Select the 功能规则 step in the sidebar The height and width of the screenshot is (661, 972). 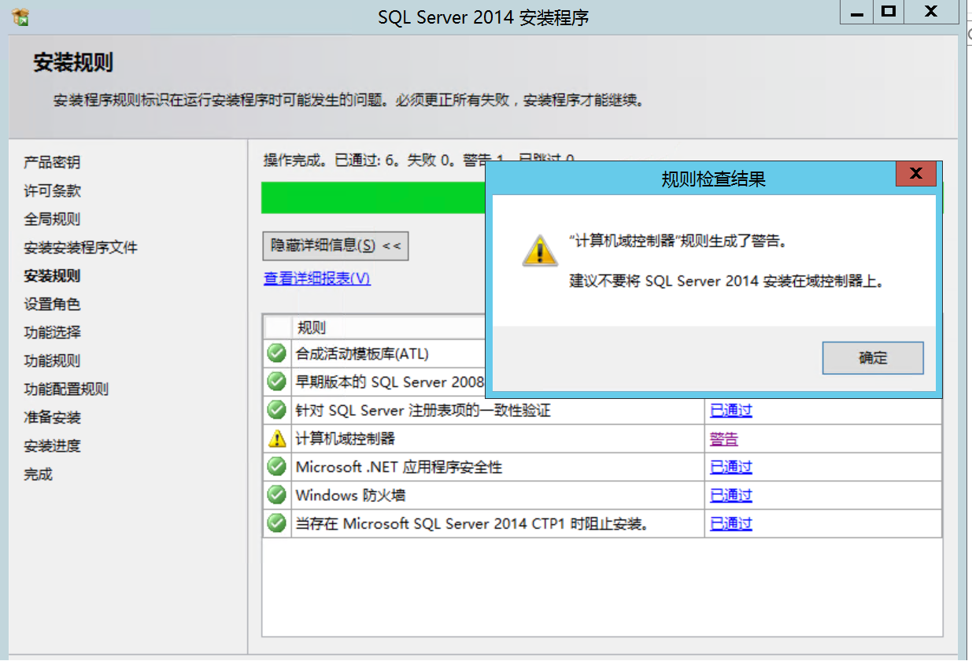[x=52, y=360]
